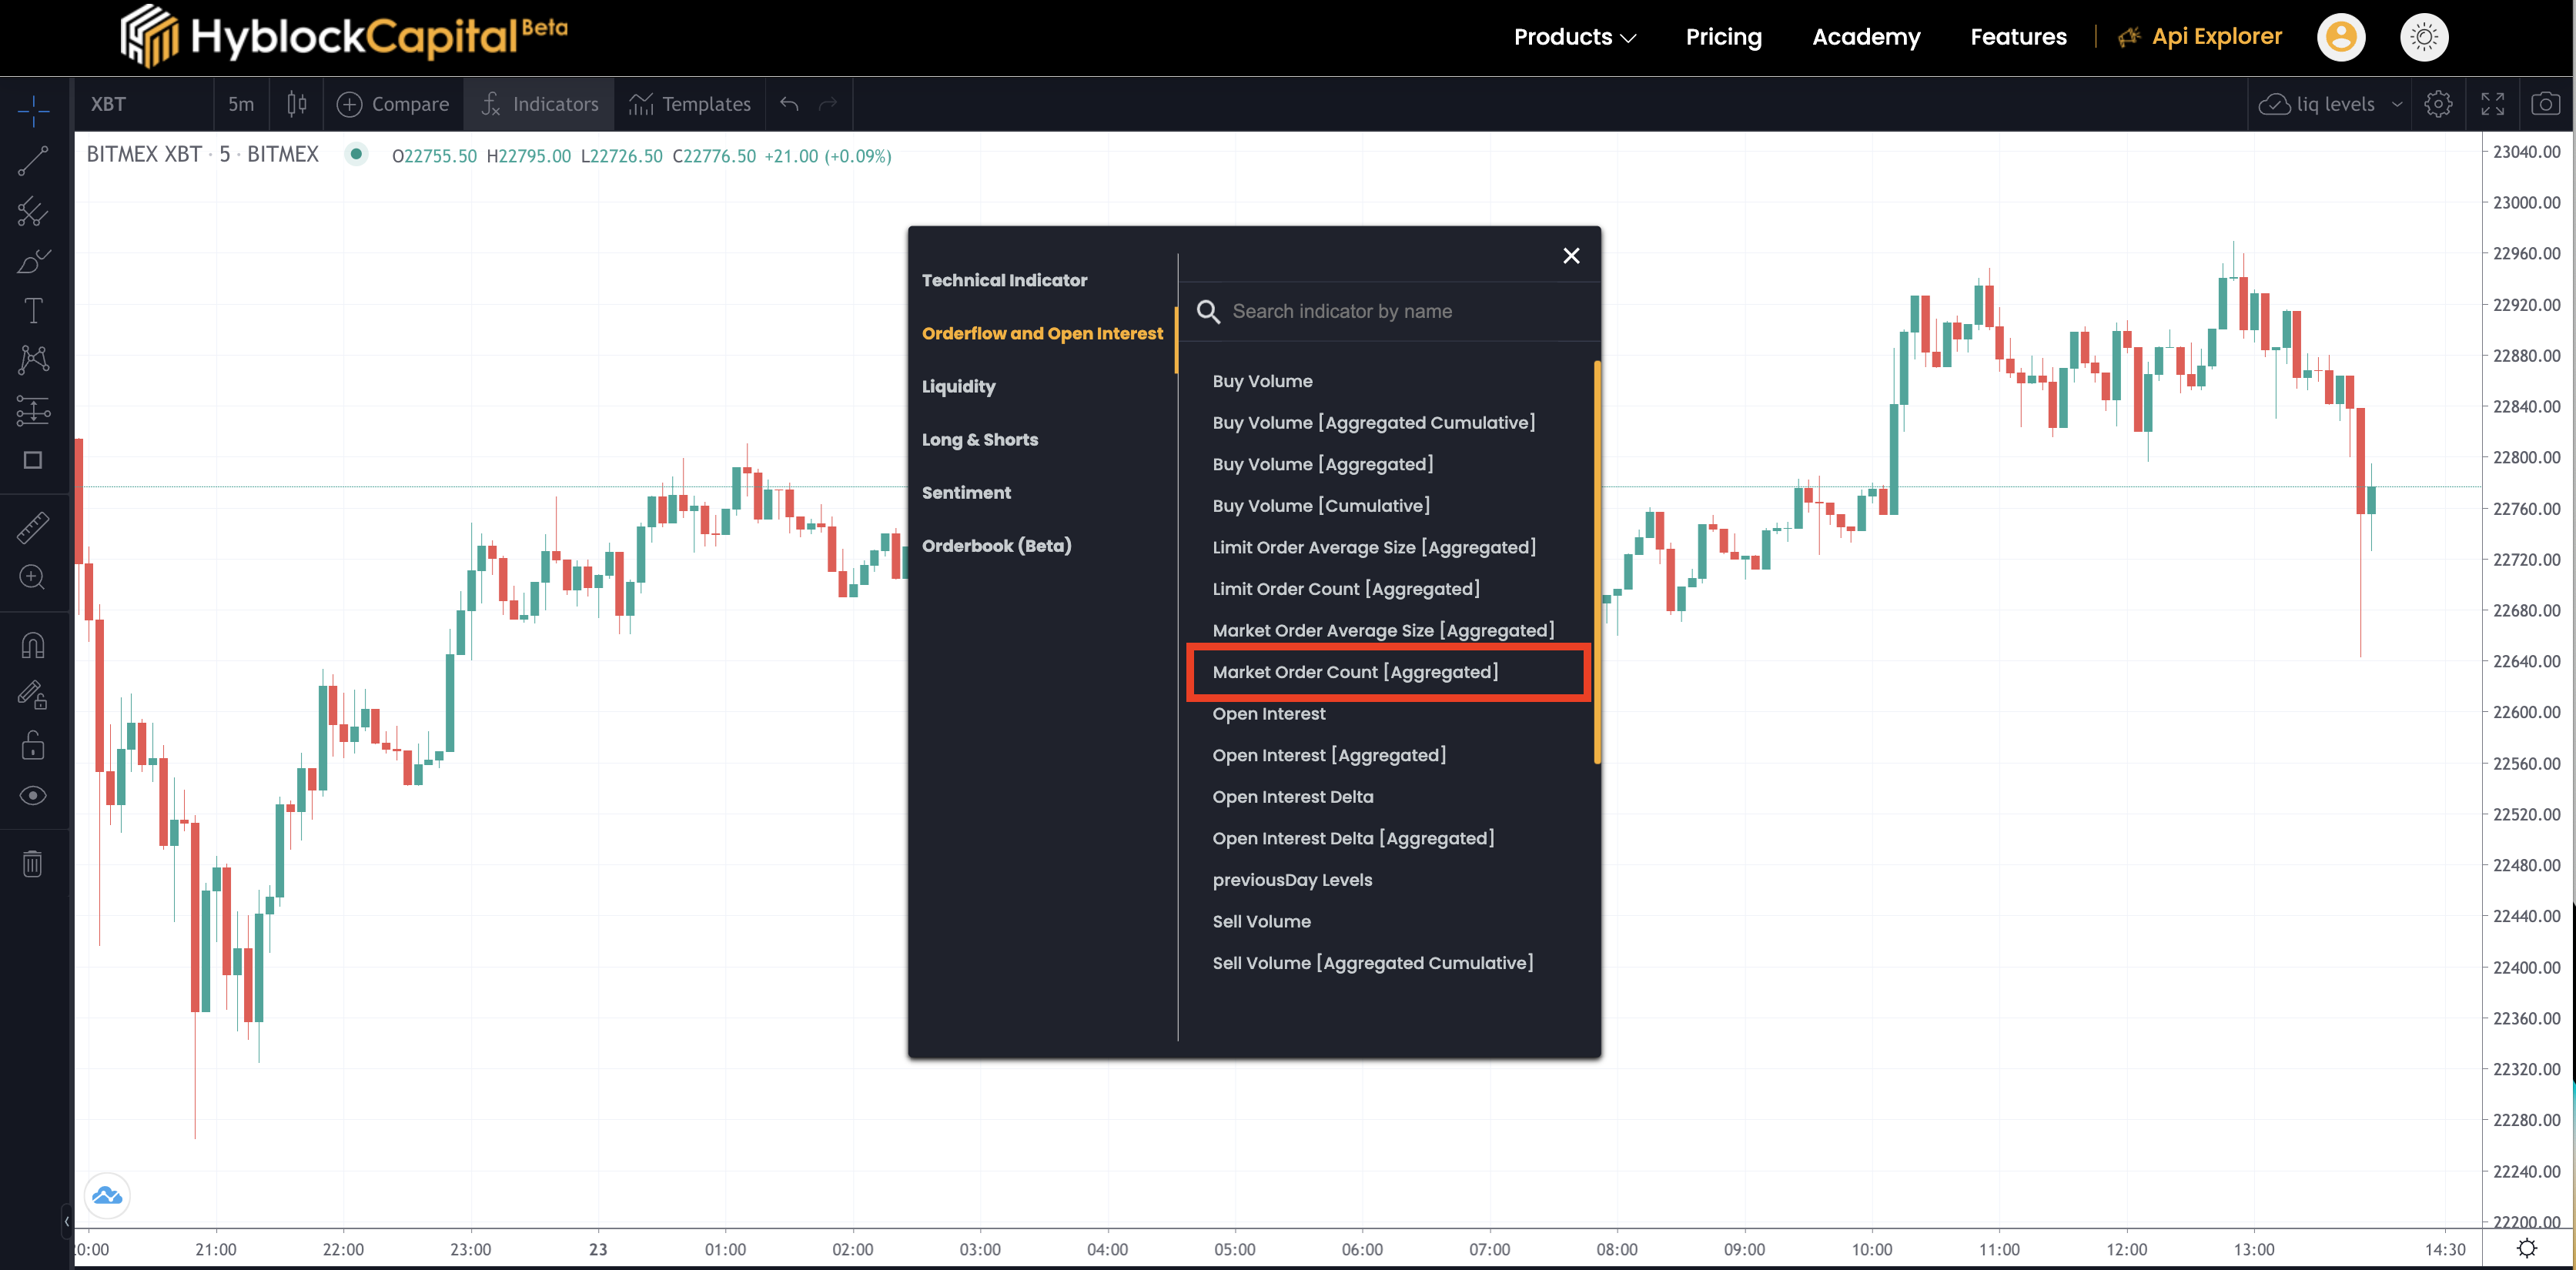
Task: Open chart settings gear in top toolbar
Action: (x=2438, y=104)
